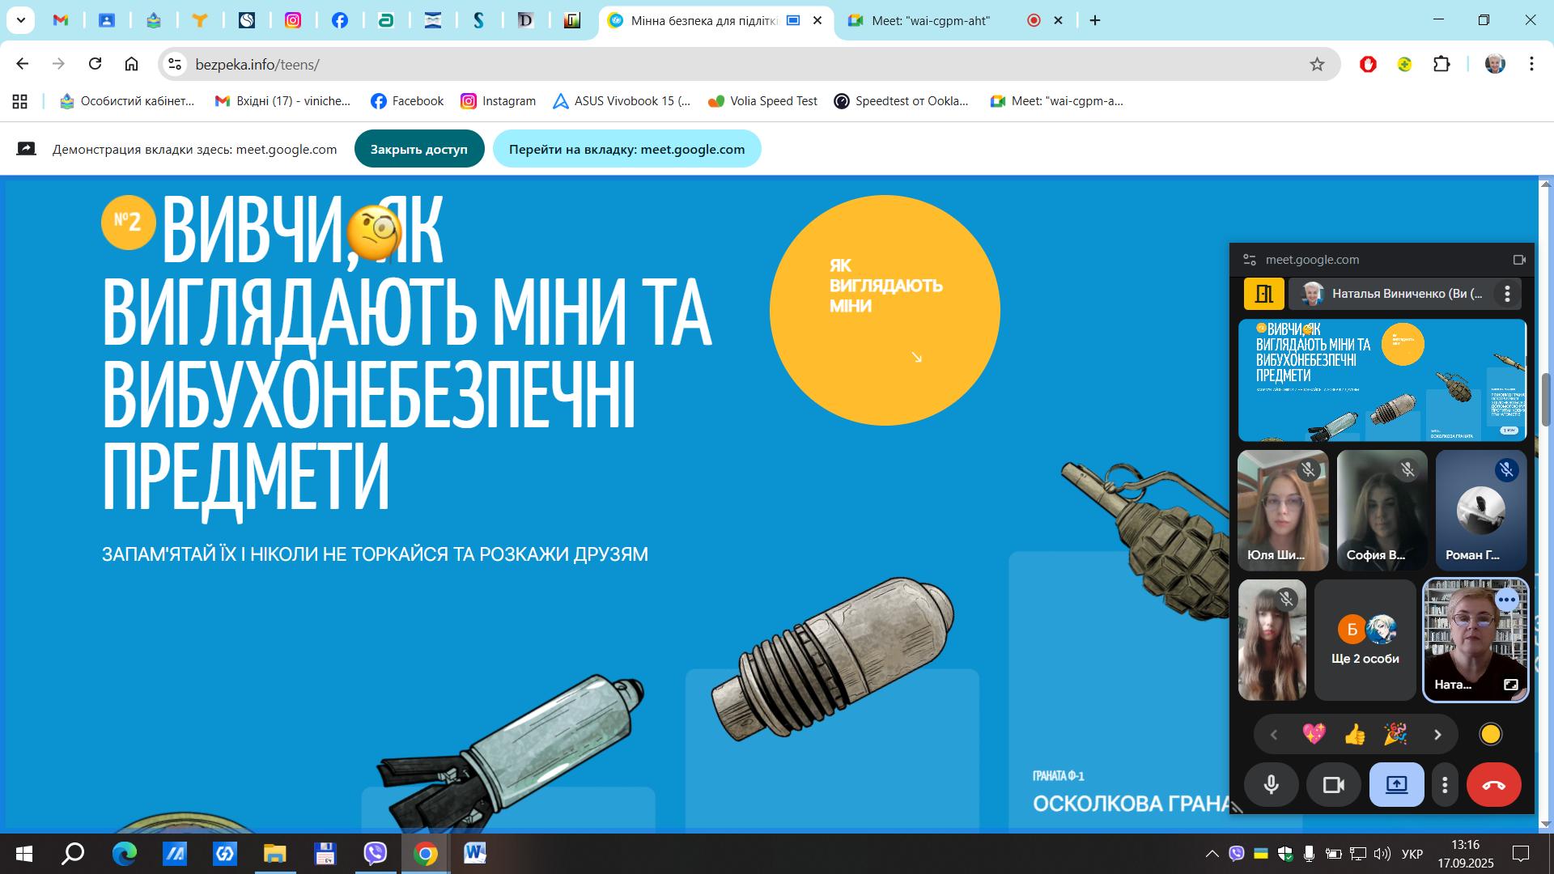
Task: Toggle the microphone in Meet controls
Action: click(x=1271, y=785)
